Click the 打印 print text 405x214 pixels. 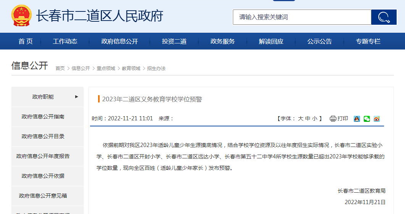click(x=343, y=118)
